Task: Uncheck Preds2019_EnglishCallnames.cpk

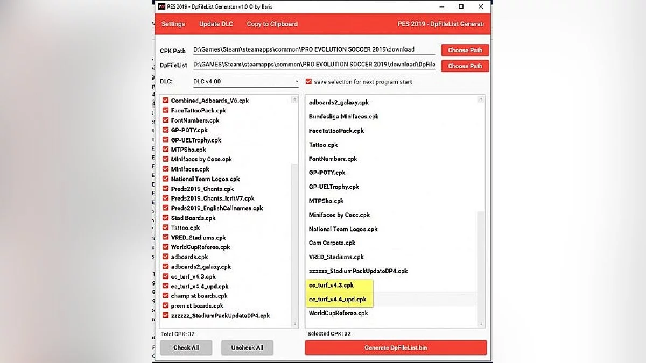Action: (166, 208)
